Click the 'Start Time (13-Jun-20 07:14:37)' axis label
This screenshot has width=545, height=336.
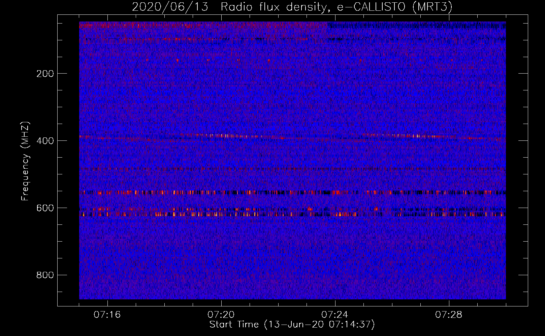tap(292, 325)
